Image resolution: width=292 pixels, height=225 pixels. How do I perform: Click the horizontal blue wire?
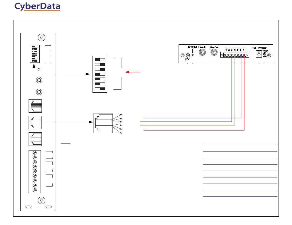tap(192, 118)
